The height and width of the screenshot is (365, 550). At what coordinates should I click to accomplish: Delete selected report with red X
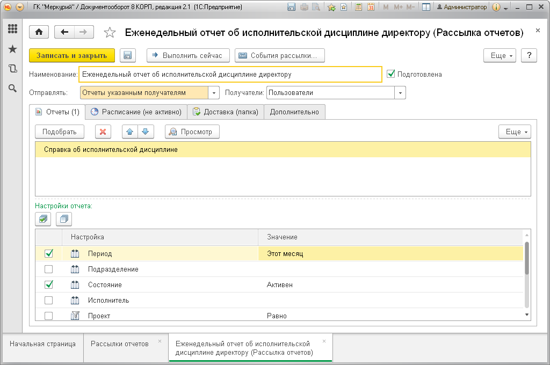tap(103, 132)
